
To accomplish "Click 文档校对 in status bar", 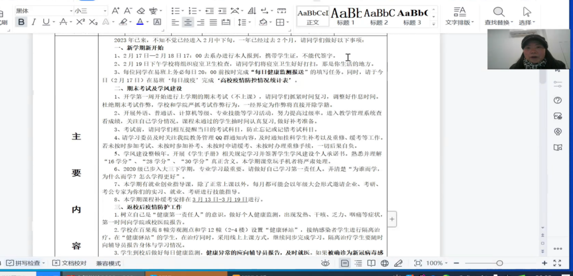I will point(69,263).
